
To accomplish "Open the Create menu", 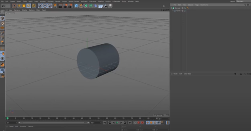I will point(12,1).
